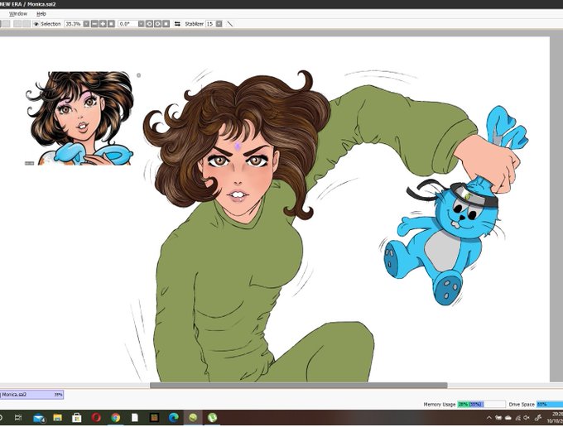Click the cloud OneDrive tray icon
563x427 pixels.
coord(508,418)
